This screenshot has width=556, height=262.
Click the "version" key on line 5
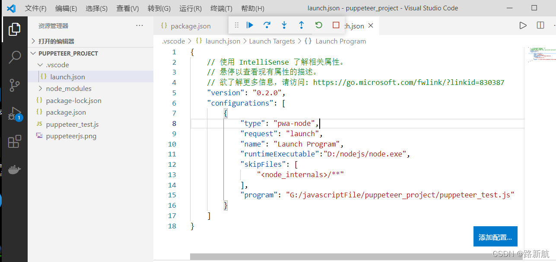226,93
